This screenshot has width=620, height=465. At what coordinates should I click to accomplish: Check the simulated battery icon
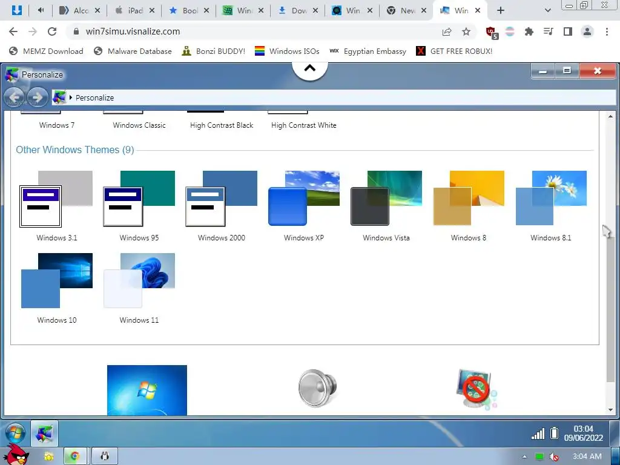pyautogui.click(x=555, y=434)
